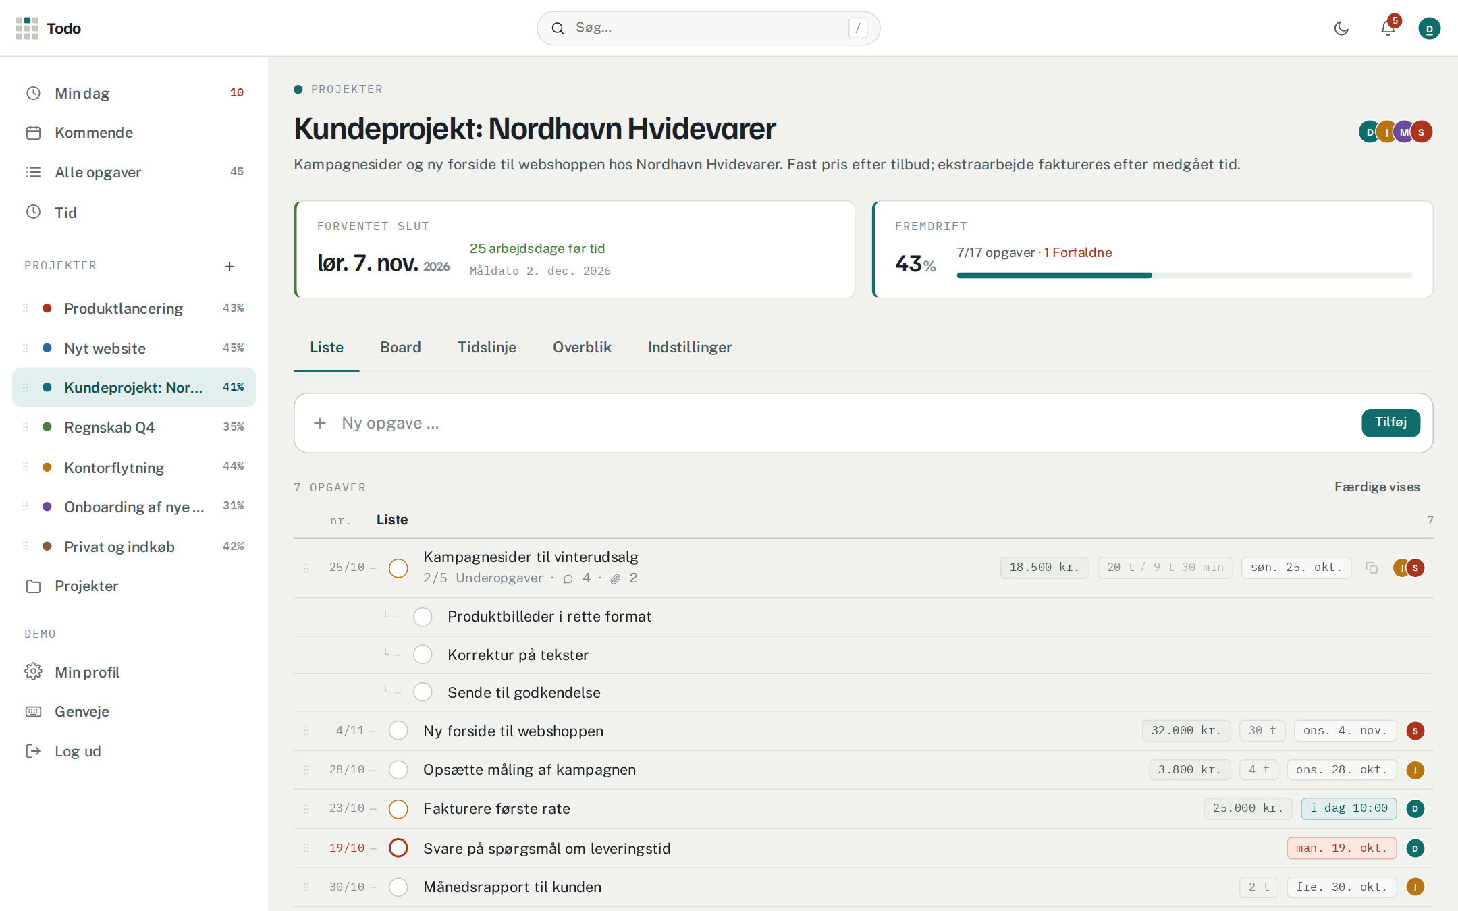Screen dimensions: 1458x911
Task: Click the drag handle beside Produktlancering
Action: (26, 308)
